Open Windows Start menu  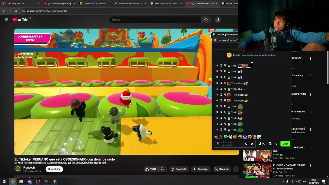(x=4, y=182)
